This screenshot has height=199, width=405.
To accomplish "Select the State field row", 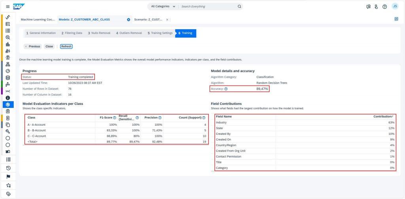I will pos(305,128).
